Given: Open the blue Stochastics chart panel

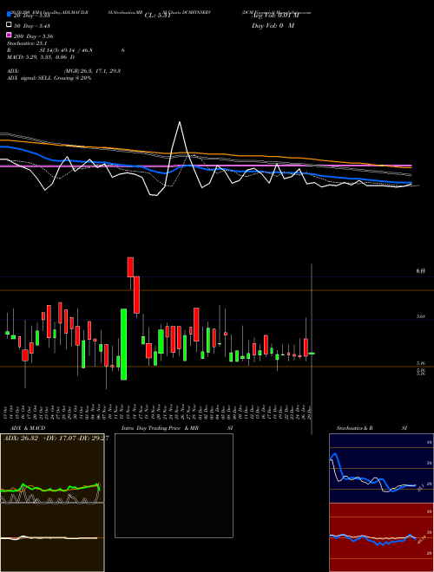Looking at the screenshot, I should click(x=381, y=468).
